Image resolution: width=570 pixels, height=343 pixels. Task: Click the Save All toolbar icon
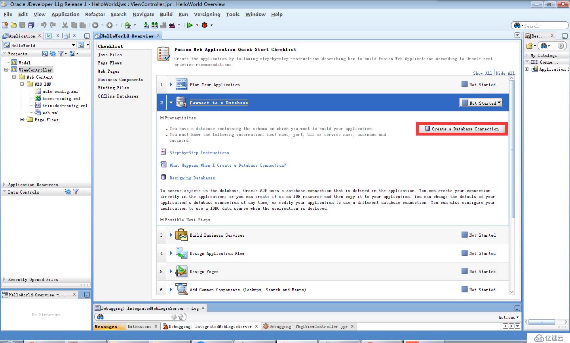coord(31,25)
